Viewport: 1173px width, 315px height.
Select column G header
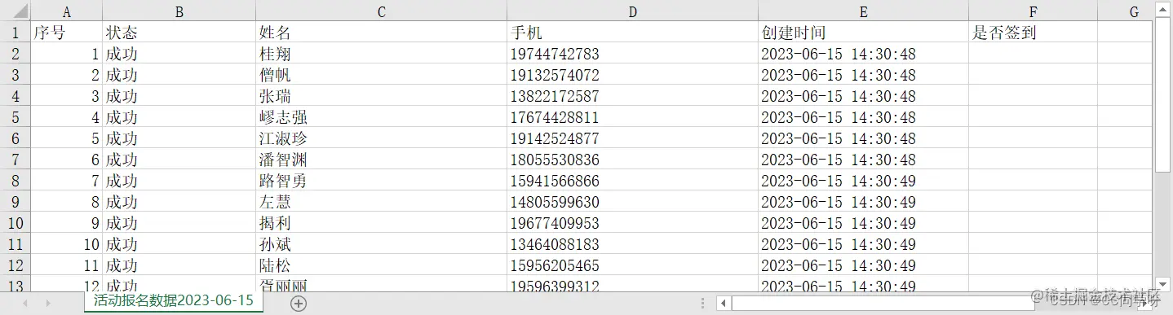(x=1125, y=11)
